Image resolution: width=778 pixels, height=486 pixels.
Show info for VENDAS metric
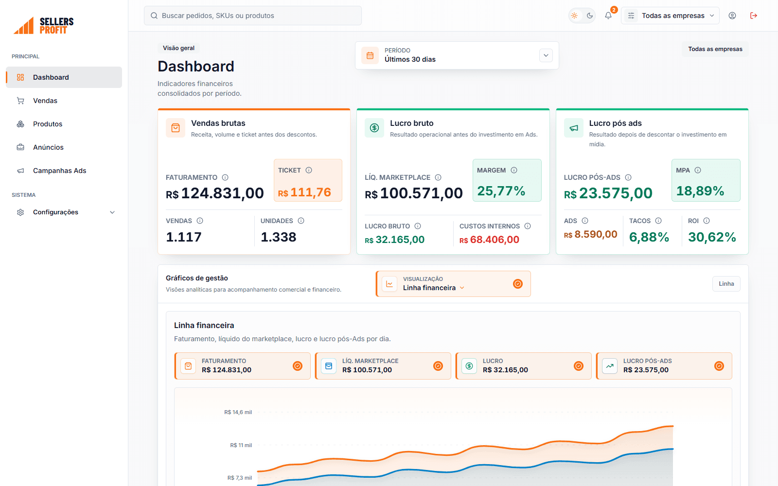200,221
